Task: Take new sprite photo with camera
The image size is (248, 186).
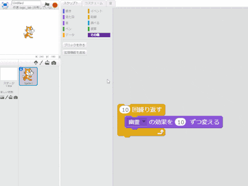Action: point(54,63)
